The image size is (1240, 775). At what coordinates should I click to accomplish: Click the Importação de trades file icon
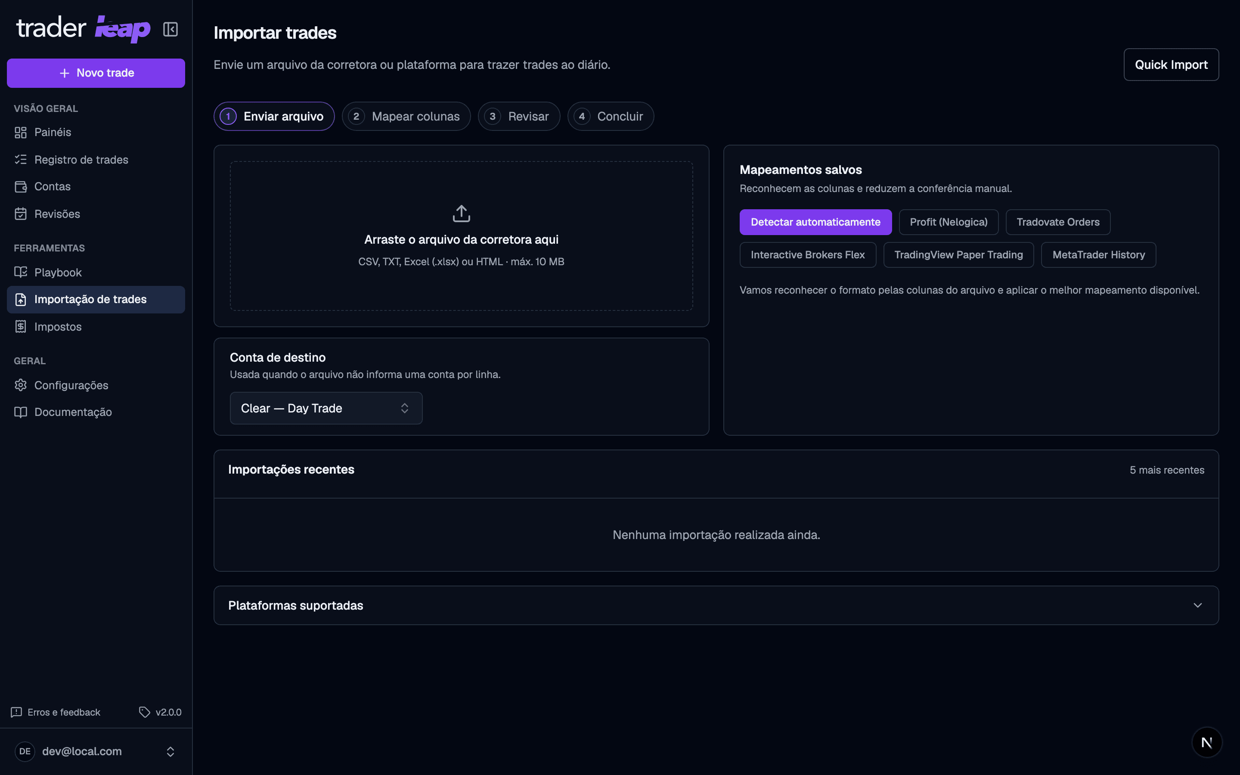(21, 299)
